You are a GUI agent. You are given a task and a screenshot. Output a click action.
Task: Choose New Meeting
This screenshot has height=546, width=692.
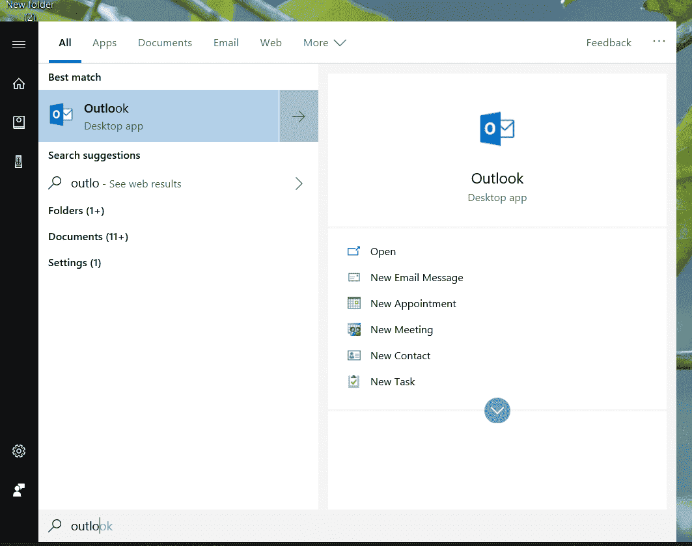click(x=402, y=329)
